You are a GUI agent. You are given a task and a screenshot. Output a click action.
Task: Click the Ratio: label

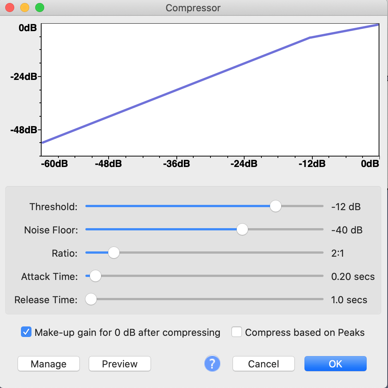click(x=64, y=253)
